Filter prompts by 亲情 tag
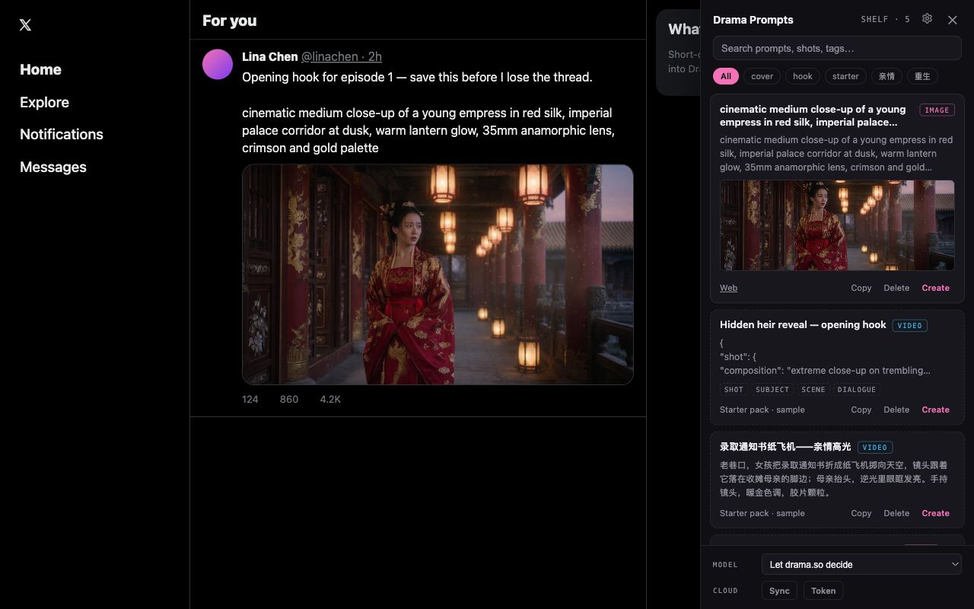The width and height of the screenshot is (974, 609). [x=886, y=76]
